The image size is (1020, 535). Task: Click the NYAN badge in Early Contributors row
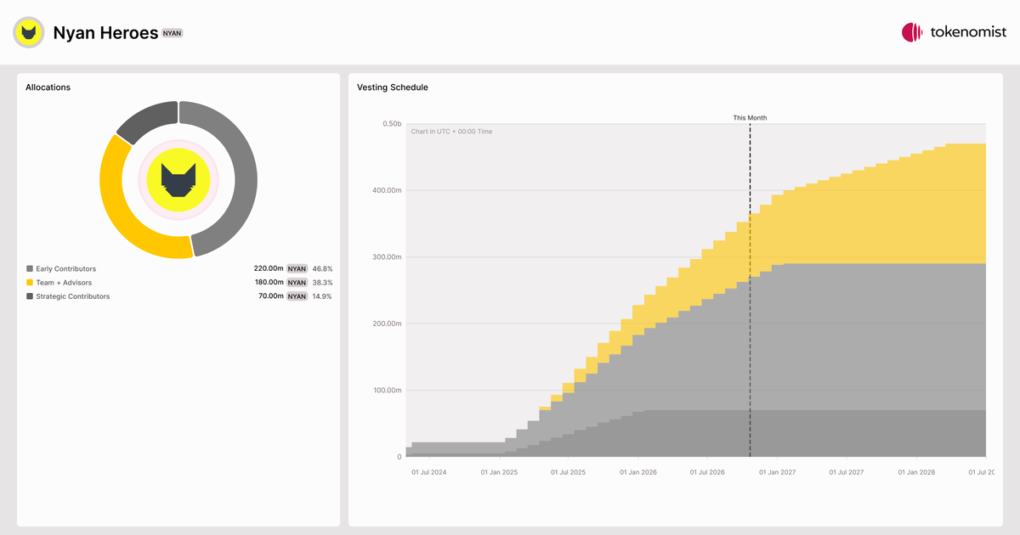point(297,268)
